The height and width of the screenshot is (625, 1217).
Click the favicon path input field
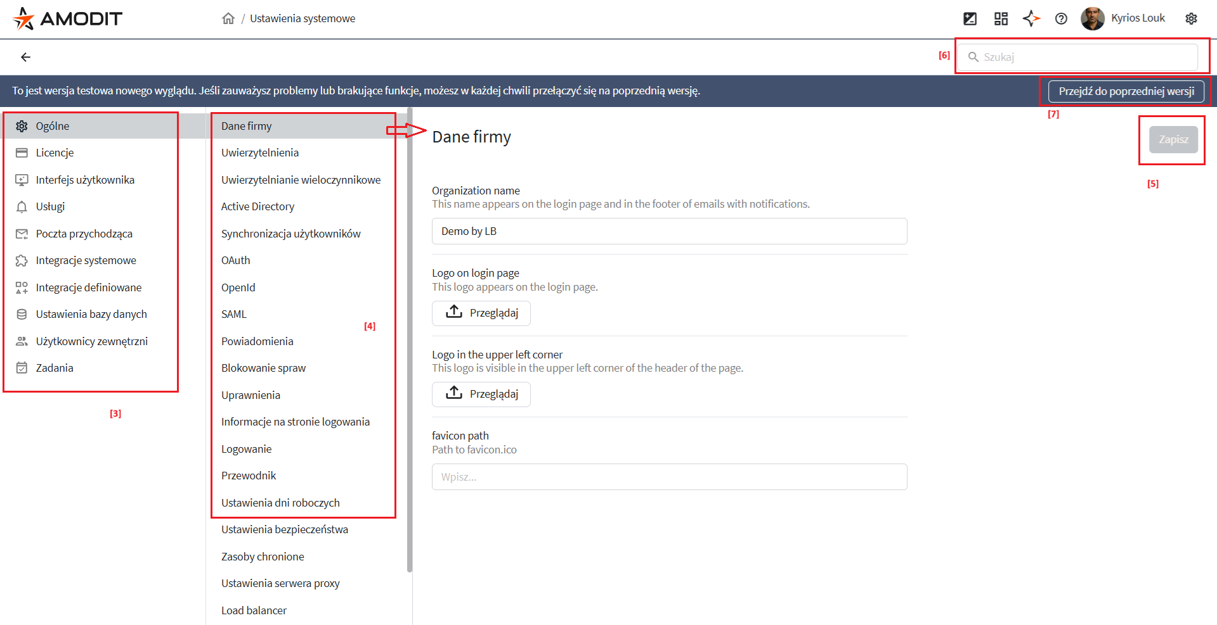click(x=669, y=477)
